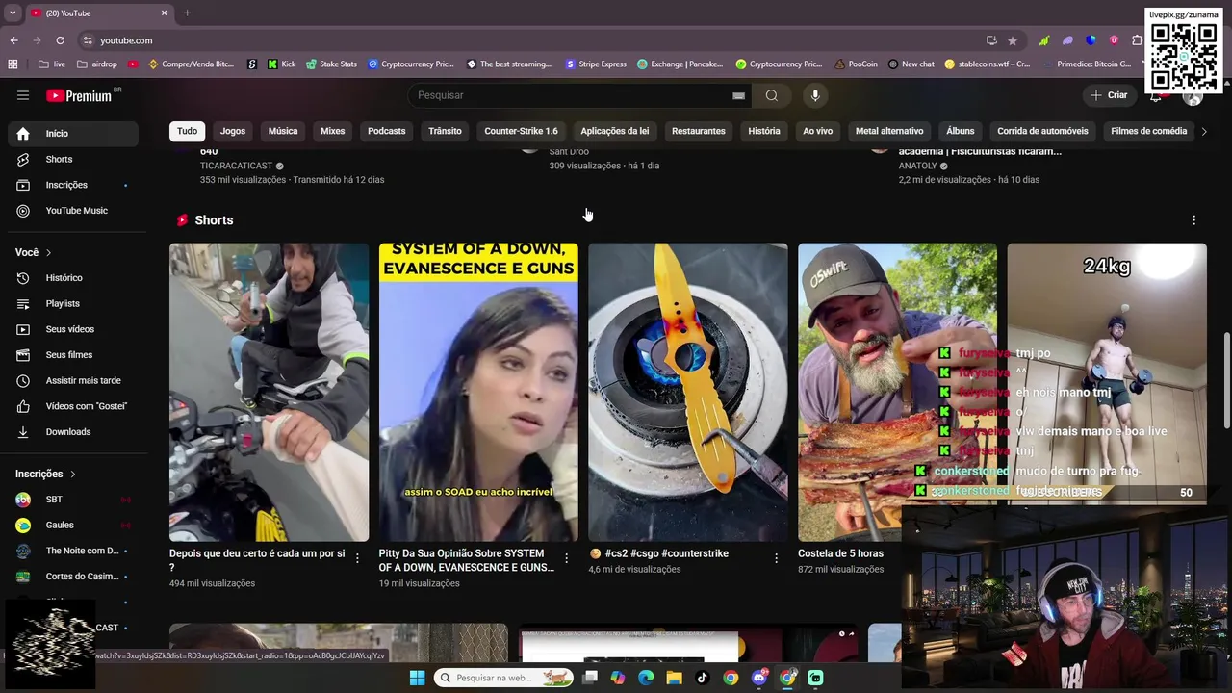Select the Jogos filter chip
1232x693 pixels.
pos(233,131)
